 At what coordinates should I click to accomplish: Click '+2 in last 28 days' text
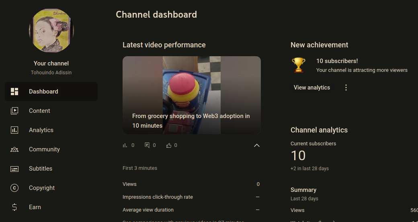click(x=309, y=169)
